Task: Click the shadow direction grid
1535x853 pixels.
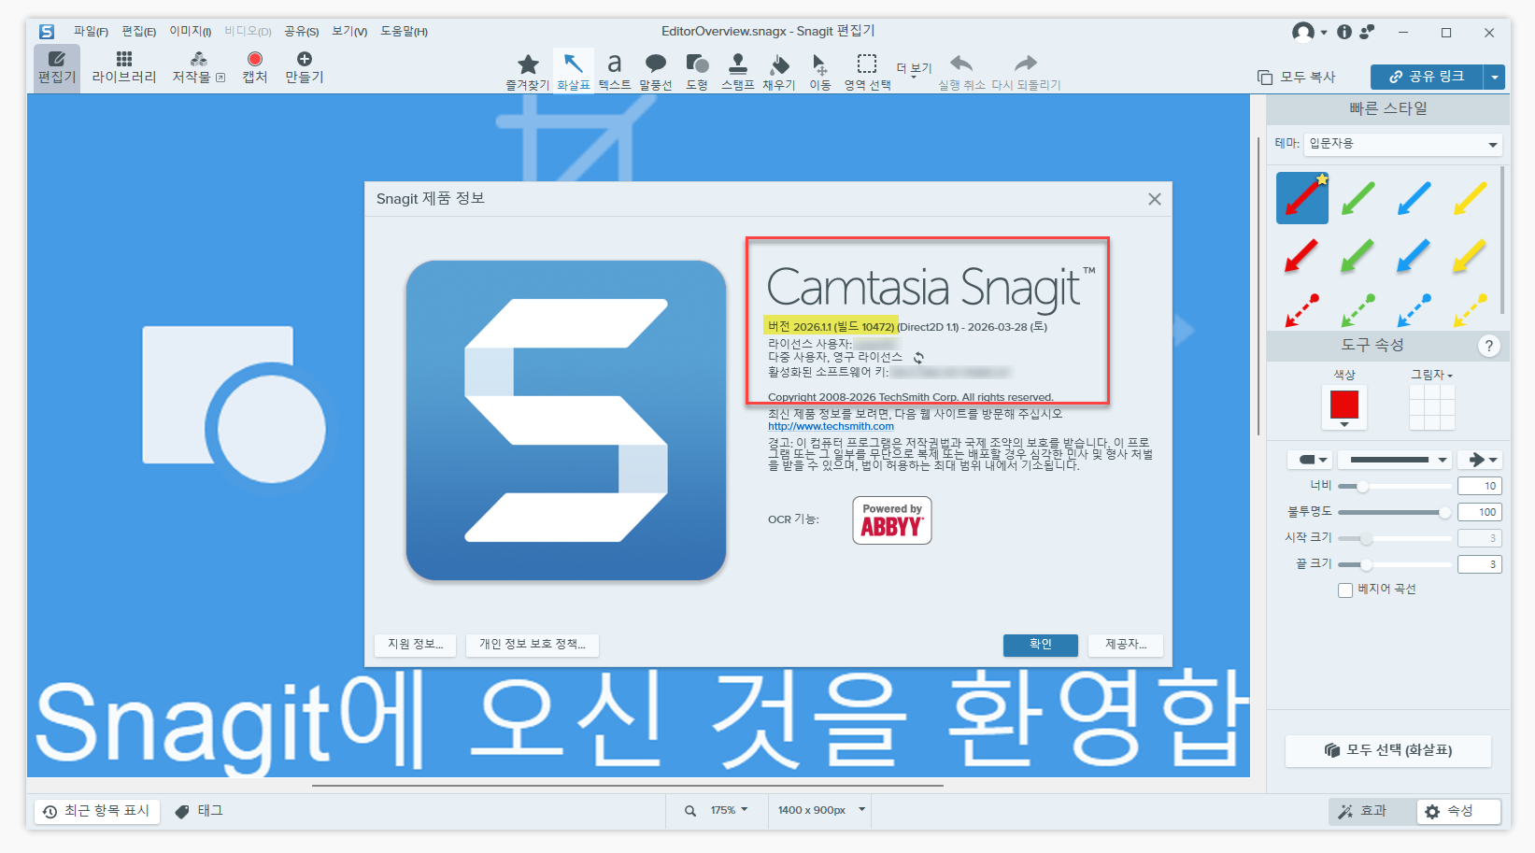Action: pos(1432,407)
